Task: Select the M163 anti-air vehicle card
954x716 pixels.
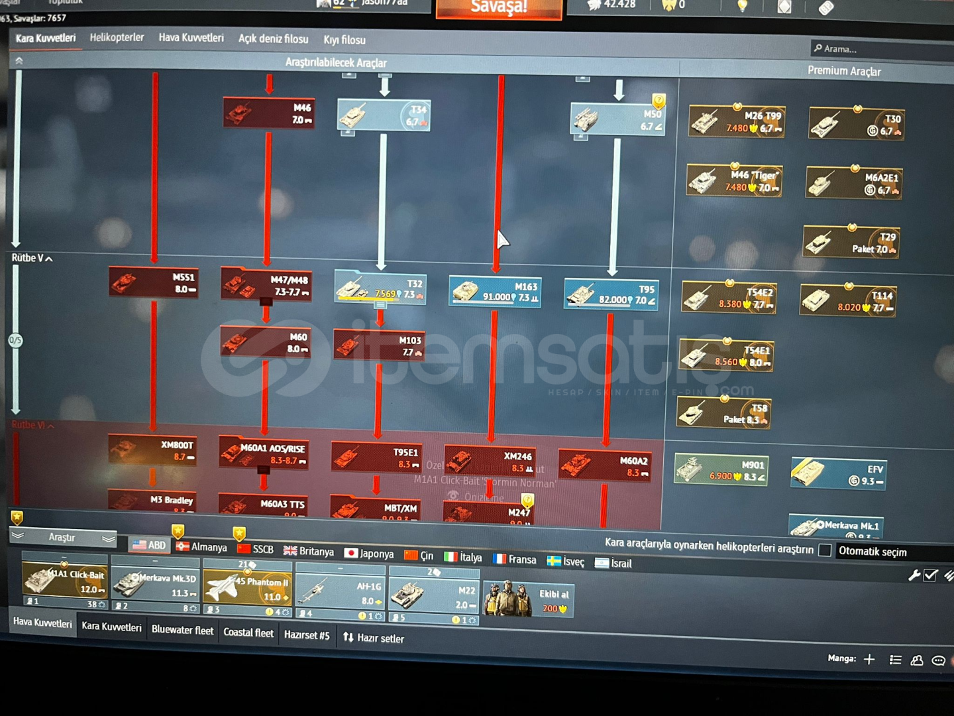Action: 495,291
